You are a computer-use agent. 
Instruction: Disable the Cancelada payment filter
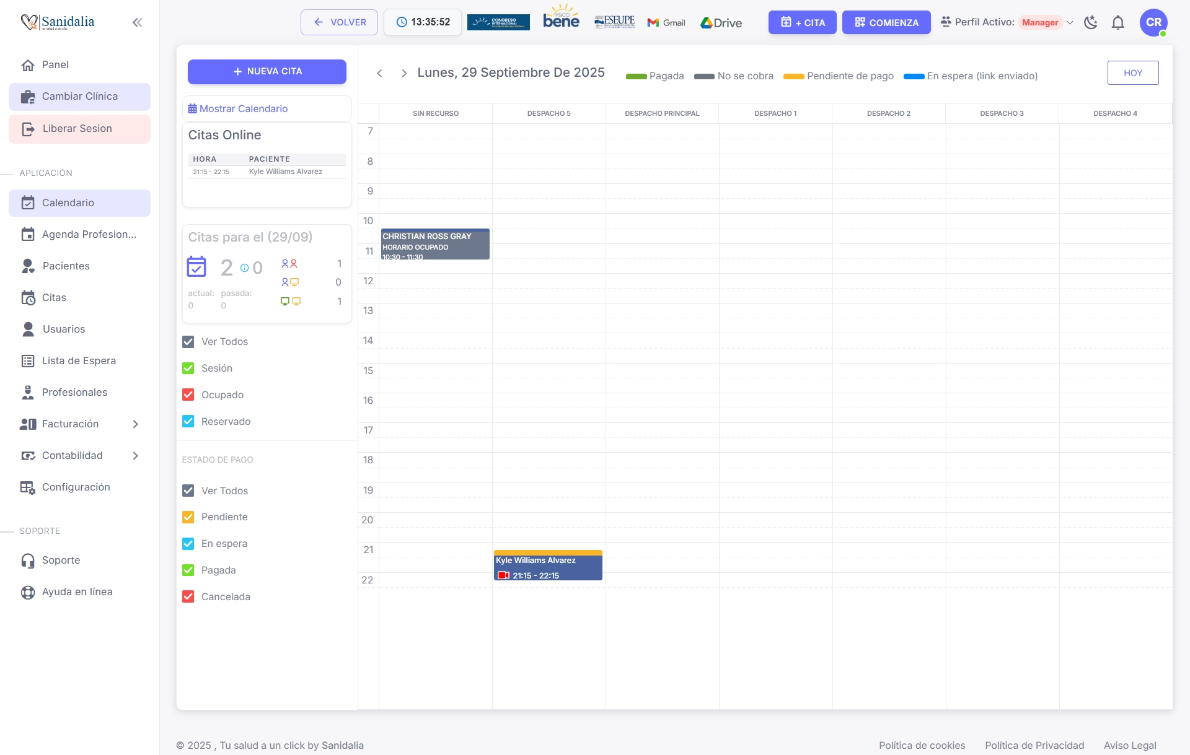point(188,596)
